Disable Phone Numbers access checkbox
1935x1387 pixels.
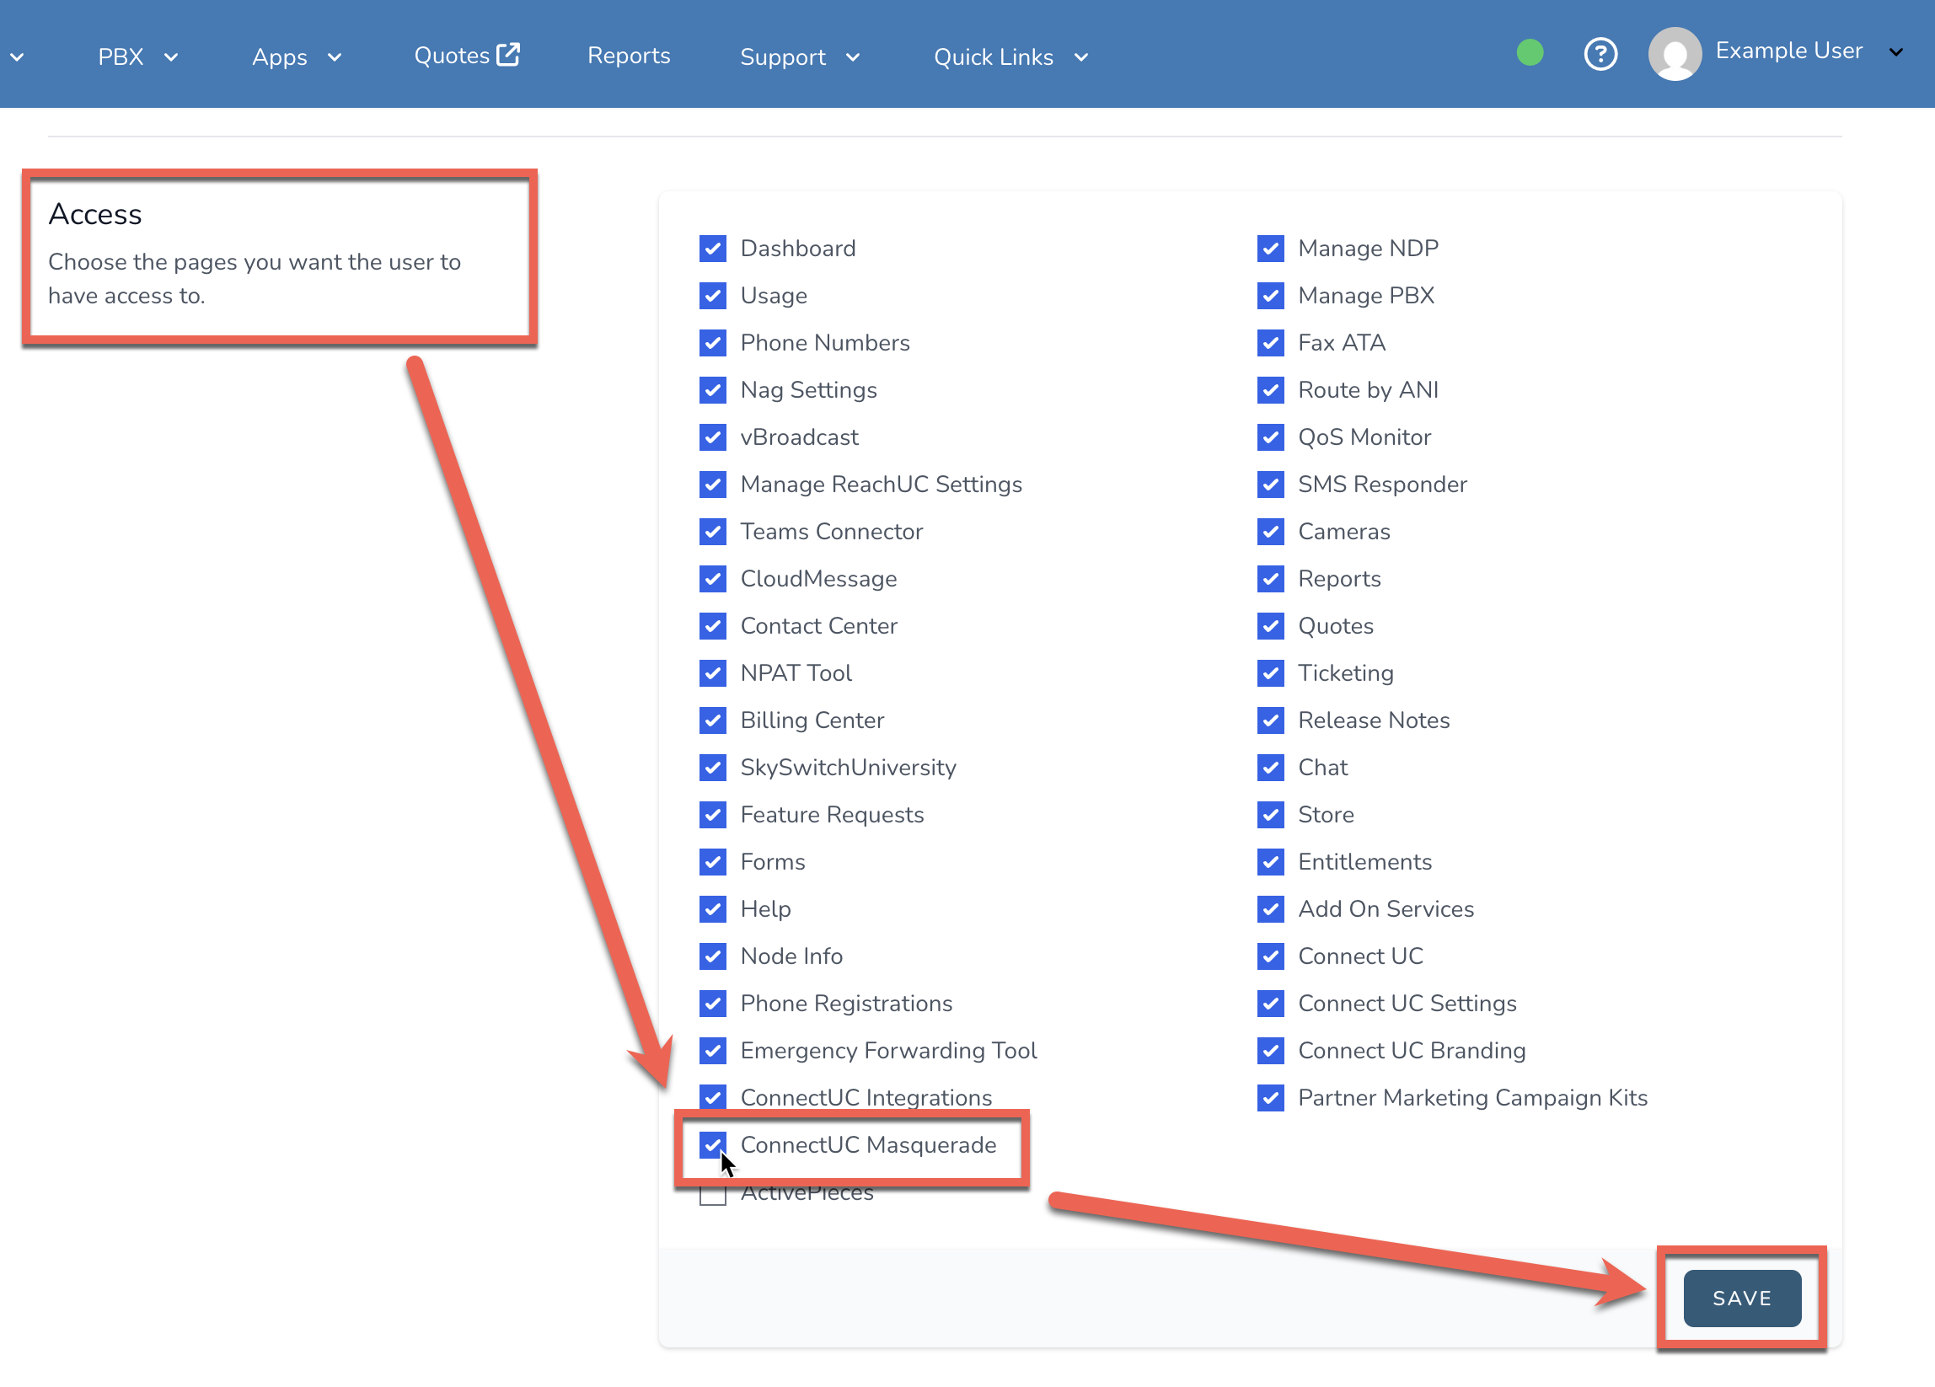pyautogui.click(x=713, y=343)
